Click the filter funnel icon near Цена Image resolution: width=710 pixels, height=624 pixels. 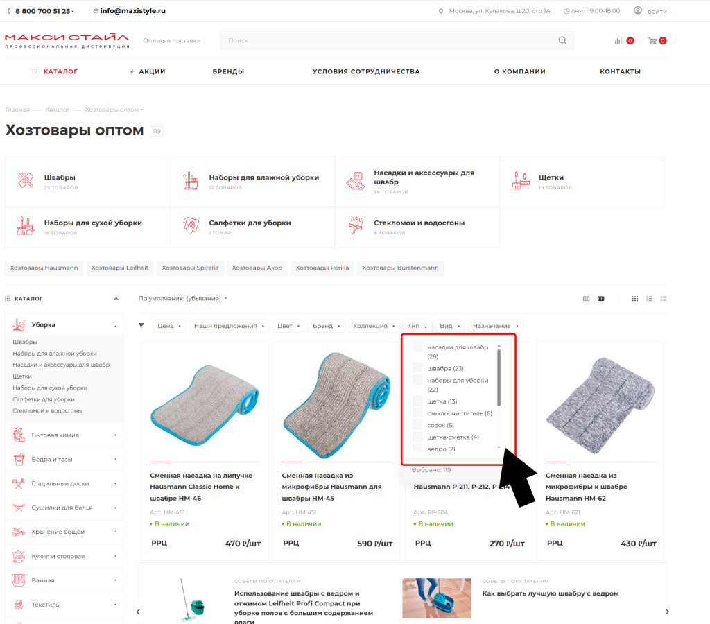tap(141, 325)
